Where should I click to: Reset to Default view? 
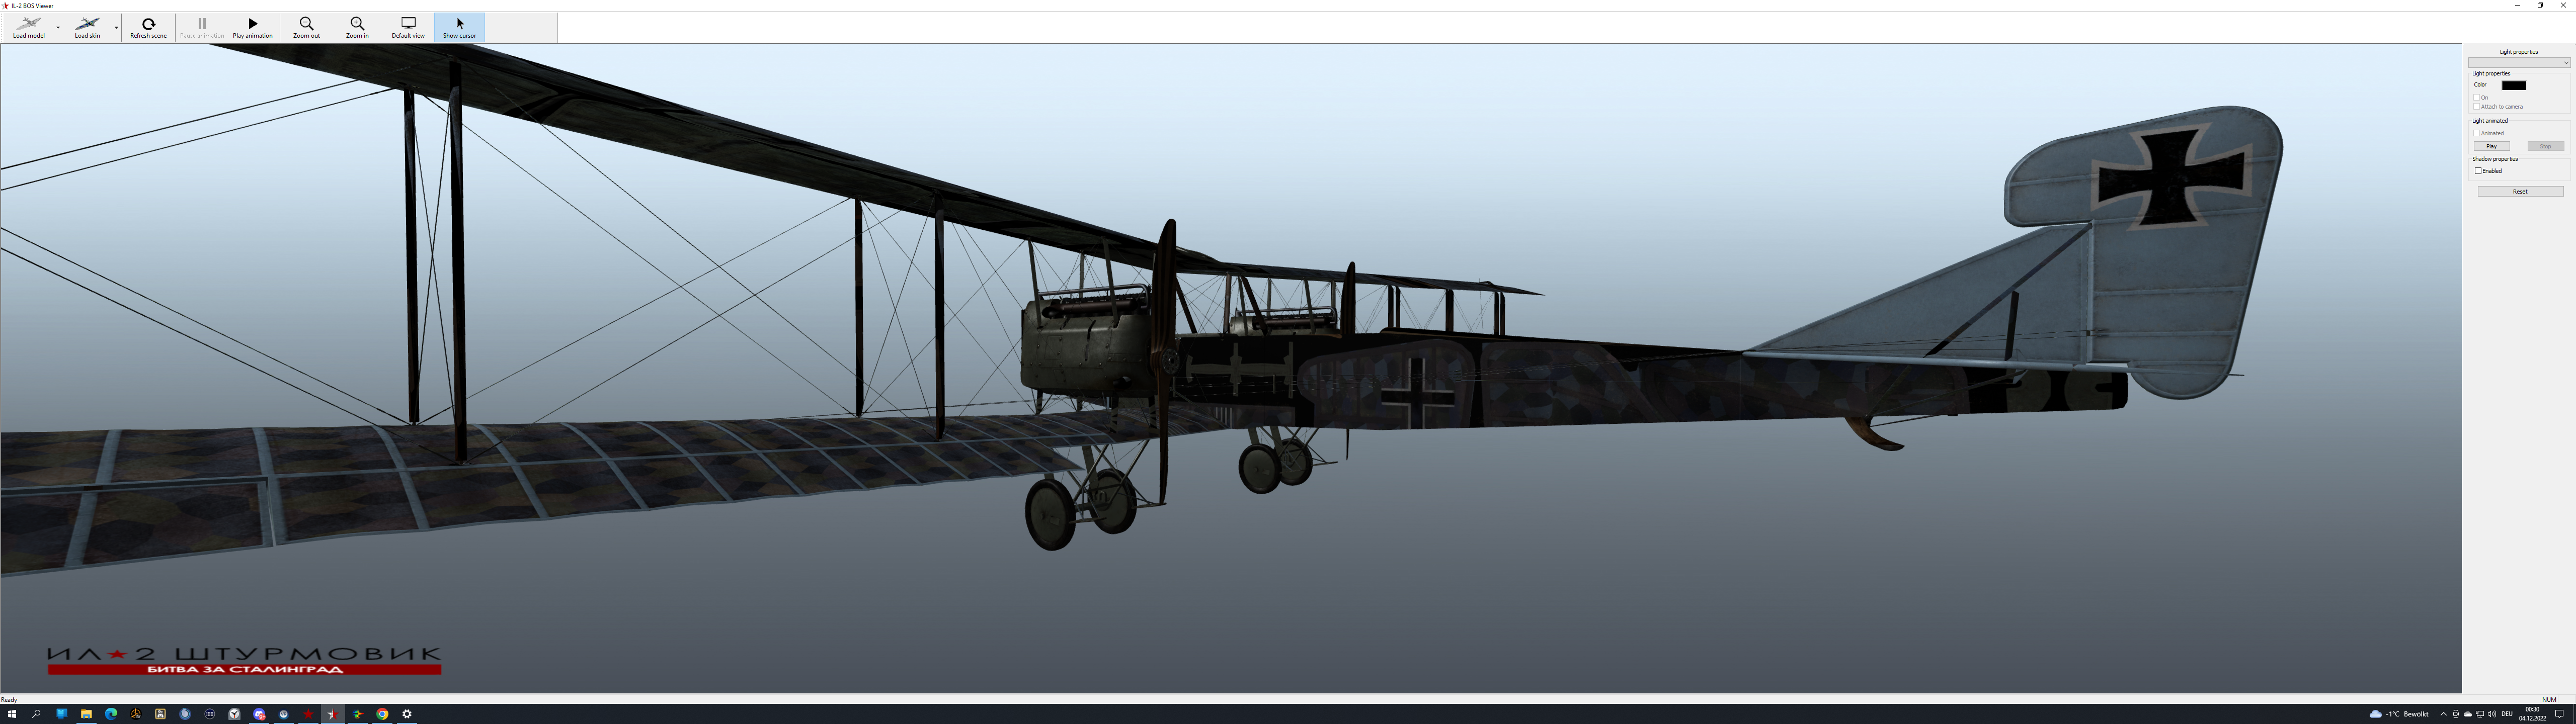click(x=408, y=24)
